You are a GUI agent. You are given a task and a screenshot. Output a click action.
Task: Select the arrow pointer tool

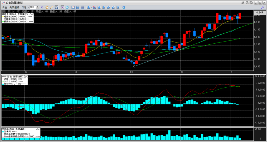coord(42,7)
